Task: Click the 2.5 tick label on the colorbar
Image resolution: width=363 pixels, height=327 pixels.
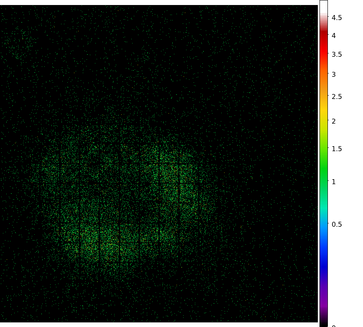Action: tap(337, 96)
